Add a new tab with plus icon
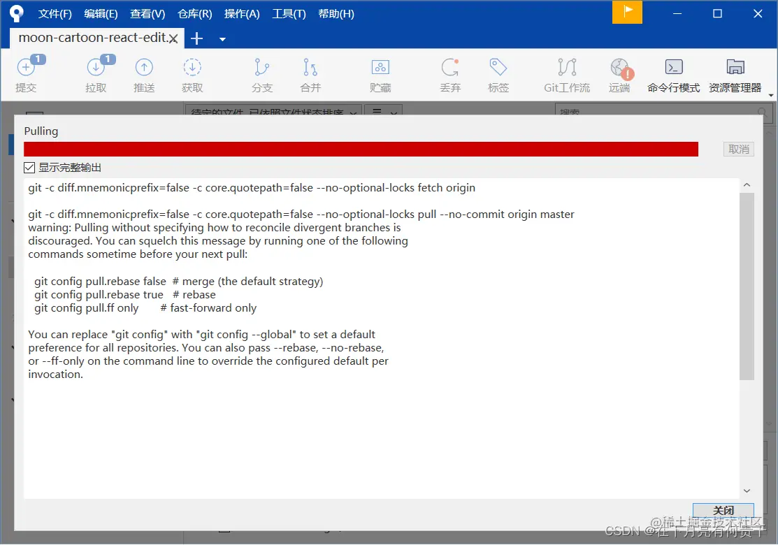The height and width of the screenshot is (545, 778). click(196, 38)
